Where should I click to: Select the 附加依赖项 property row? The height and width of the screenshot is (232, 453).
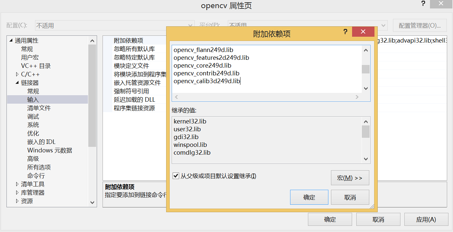click(129, 41)
